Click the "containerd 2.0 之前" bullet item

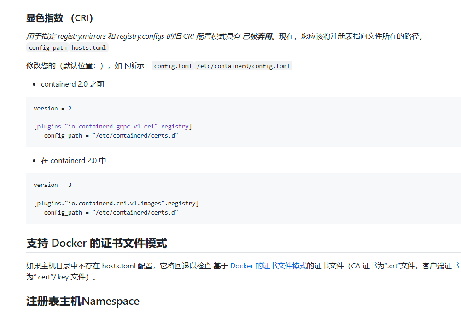click(x=72, y=84)
